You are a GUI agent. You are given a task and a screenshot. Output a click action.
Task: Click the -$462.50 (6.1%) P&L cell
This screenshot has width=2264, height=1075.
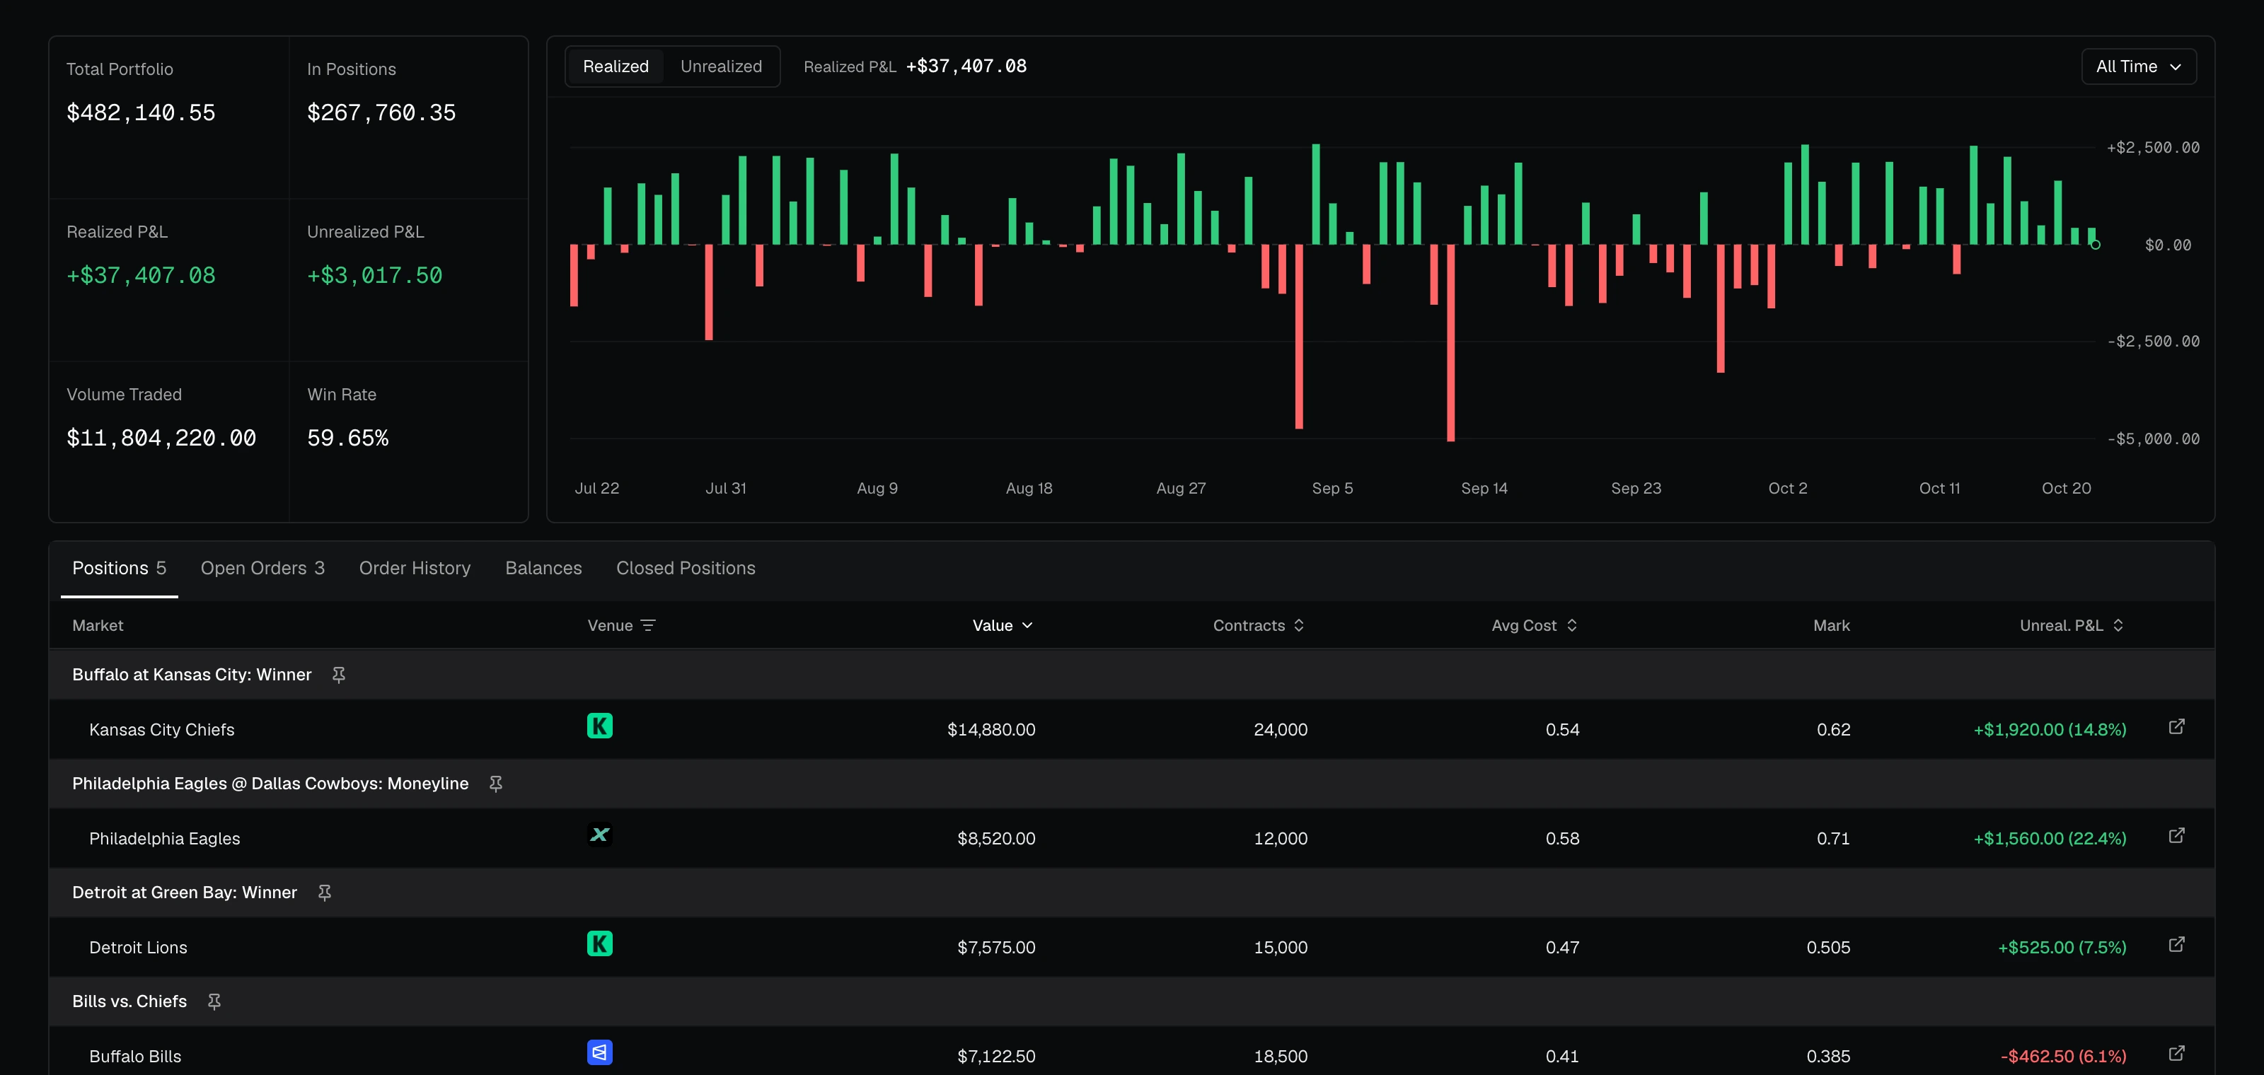coord(2064,1057)
